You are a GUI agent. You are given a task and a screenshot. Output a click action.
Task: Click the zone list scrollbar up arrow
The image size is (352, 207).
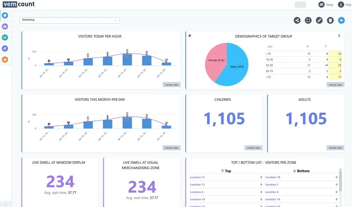(340, 170)
